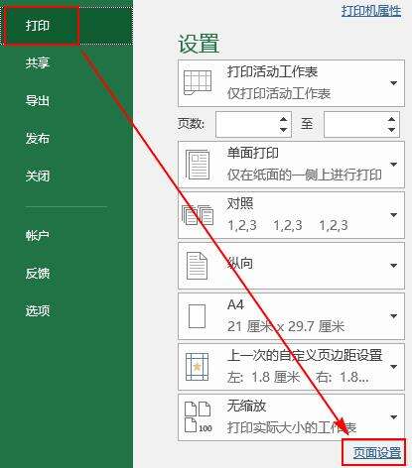Open the 共享 menu item

[x=38, y=62]
